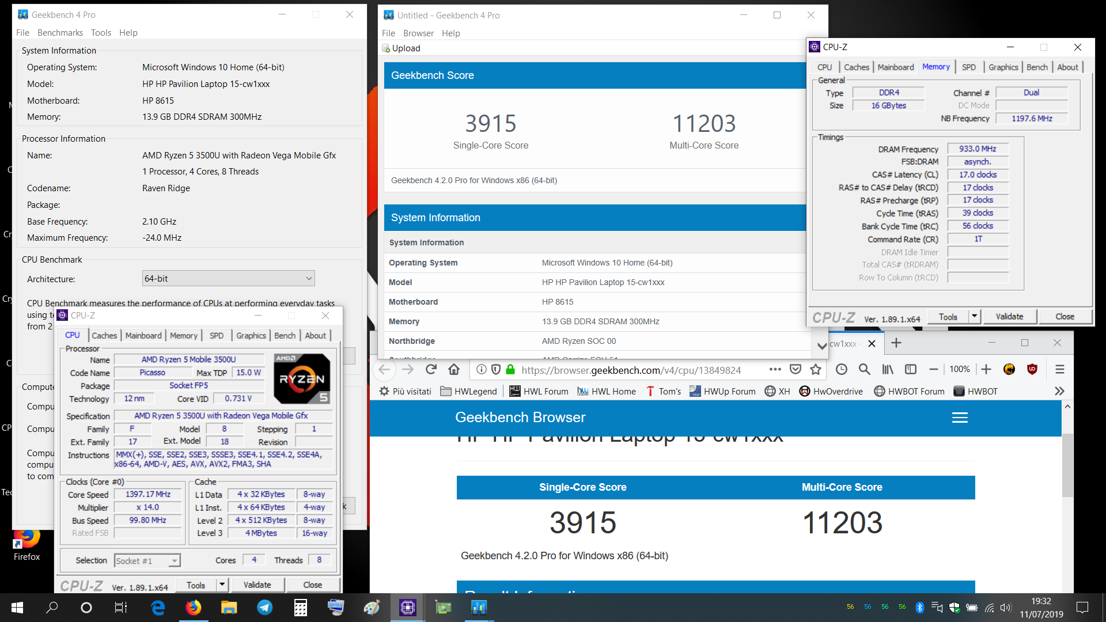Search with Firefox magnifier icon

[865, 370]
